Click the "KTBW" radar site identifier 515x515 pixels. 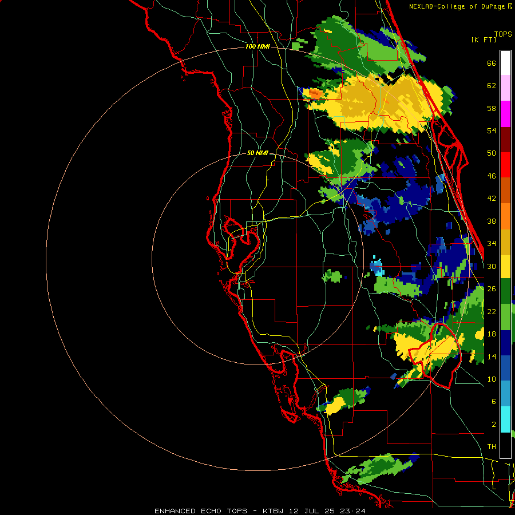(274, 511)
